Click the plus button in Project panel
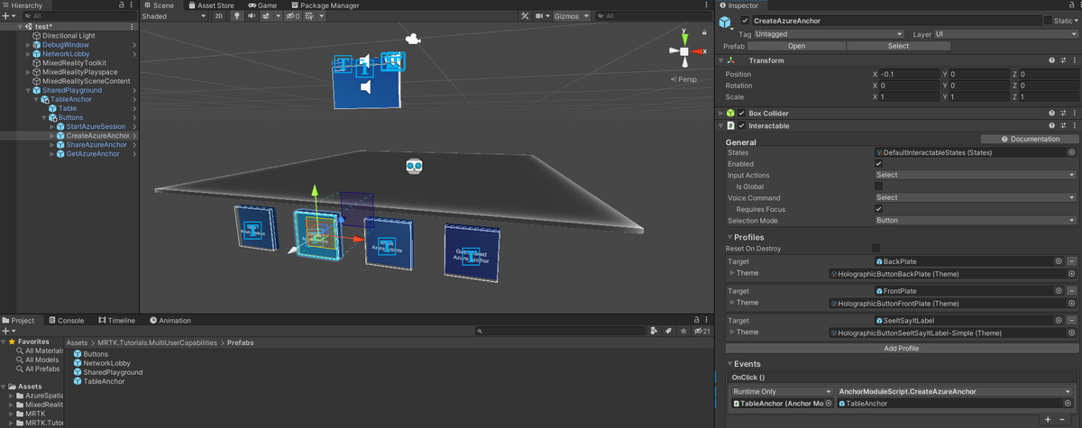Viewport: 1082px width, 428px height. click(6, 332)
